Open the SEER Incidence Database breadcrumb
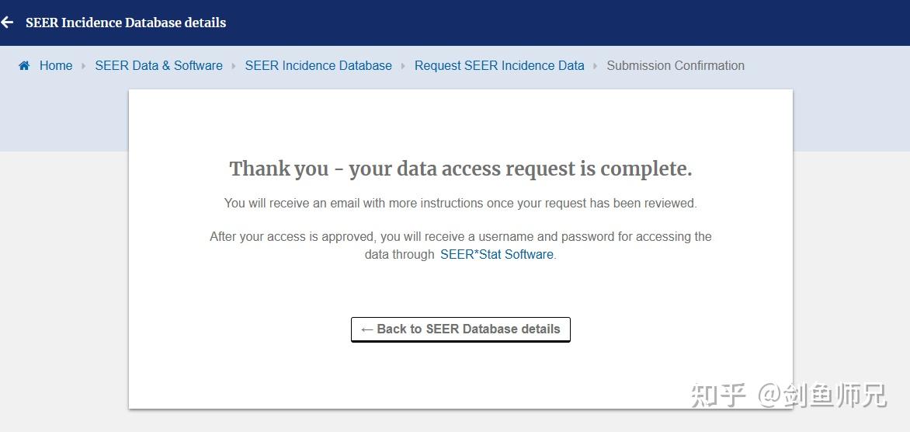The image size is (910, 432). tap(318, 66)
